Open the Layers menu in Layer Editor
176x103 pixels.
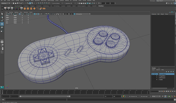point(153,70)
